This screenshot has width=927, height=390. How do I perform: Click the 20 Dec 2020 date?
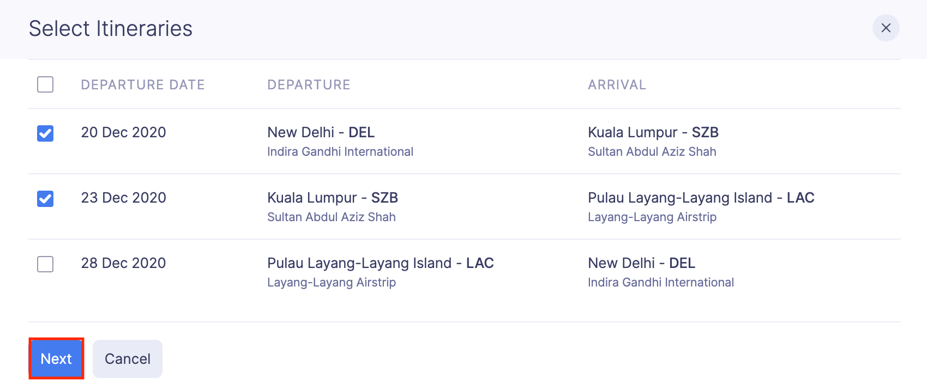123,132
